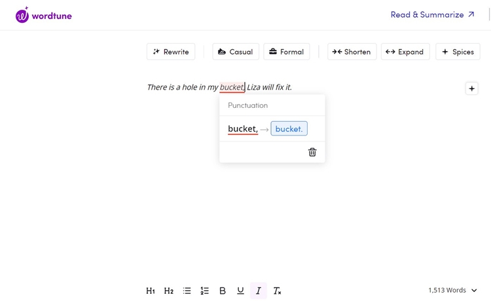Delete the punctuation suggestion with trash icon

tap(312, 152)
